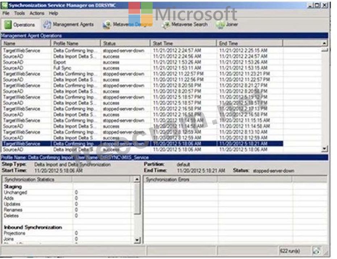The image size is (337, 259).
Task: Click the application icon in title bar
Action: pyautogui.click(x=5, y=5)
